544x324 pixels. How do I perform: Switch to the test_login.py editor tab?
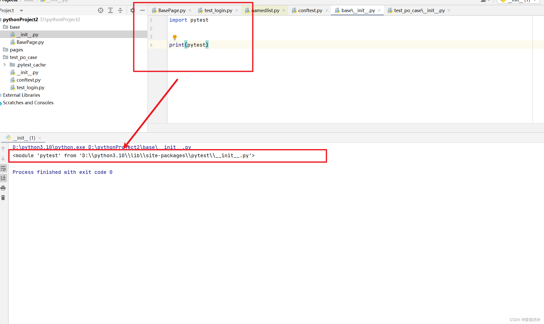(x=218, y=10)
